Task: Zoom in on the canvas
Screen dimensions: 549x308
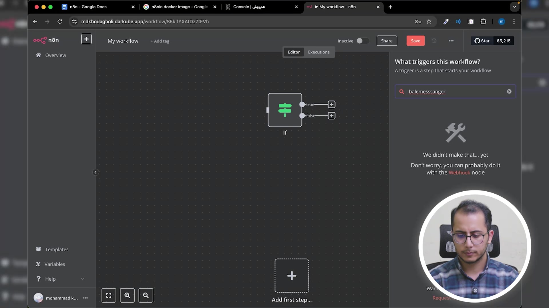Action: tap(127, 295)
